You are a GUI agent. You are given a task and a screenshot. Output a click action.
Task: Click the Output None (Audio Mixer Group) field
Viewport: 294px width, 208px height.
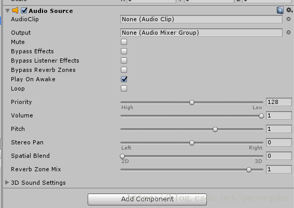coord(201,33)
